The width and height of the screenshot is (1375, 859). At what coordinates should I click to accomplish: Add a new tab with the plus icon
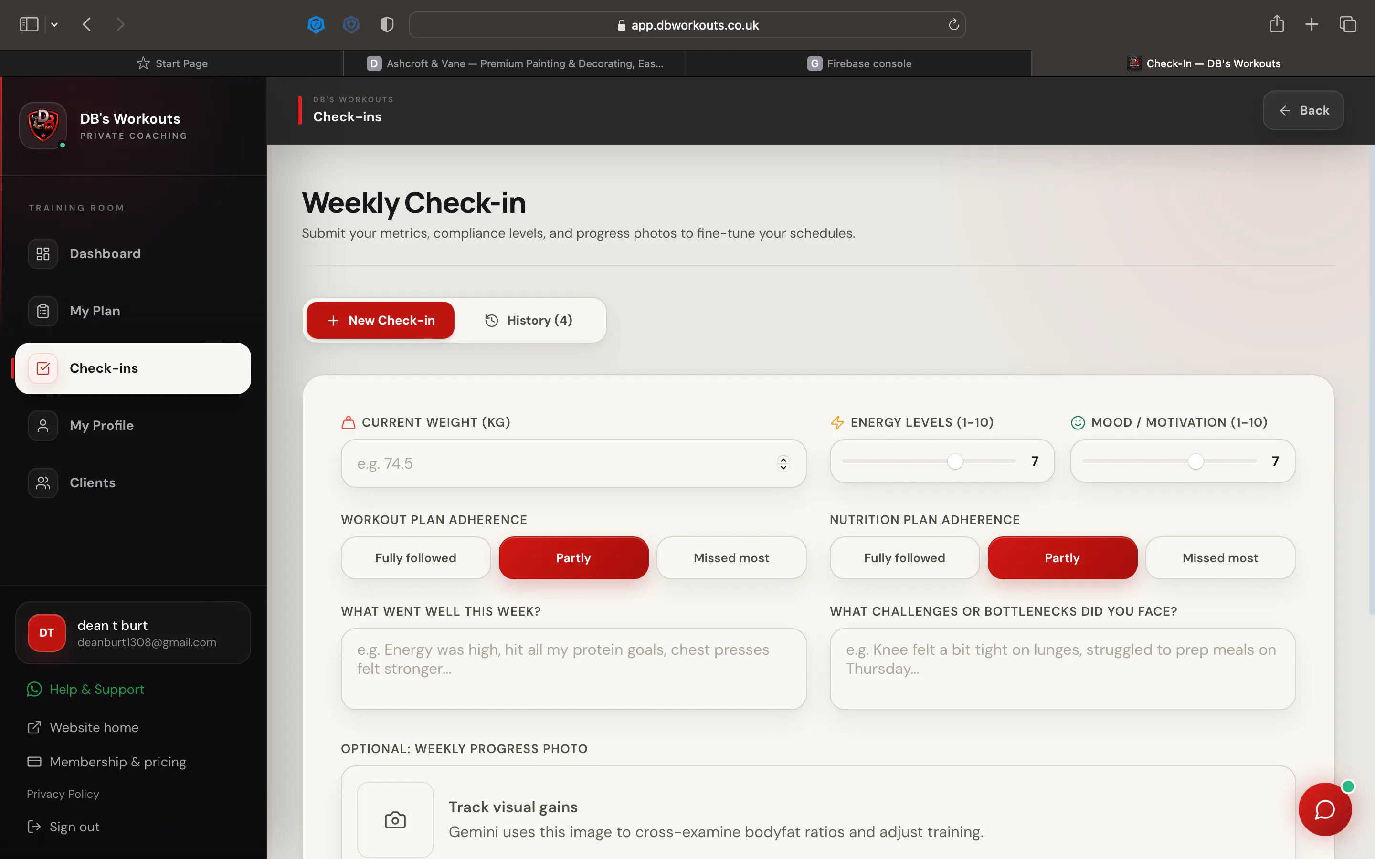[1312, 24]
